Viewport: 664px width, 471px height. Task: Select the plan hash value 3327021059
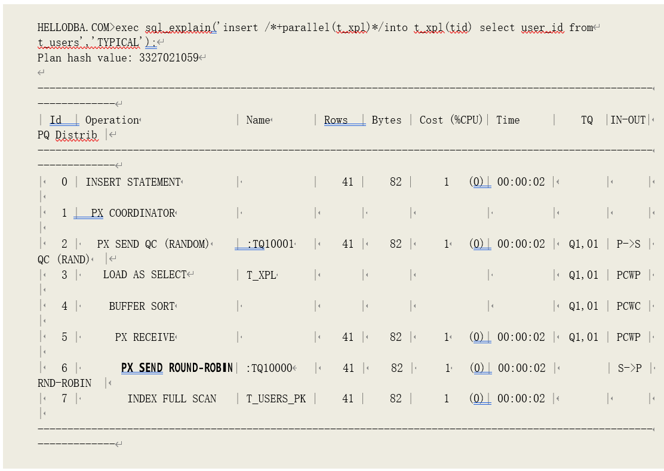point(168,58)
